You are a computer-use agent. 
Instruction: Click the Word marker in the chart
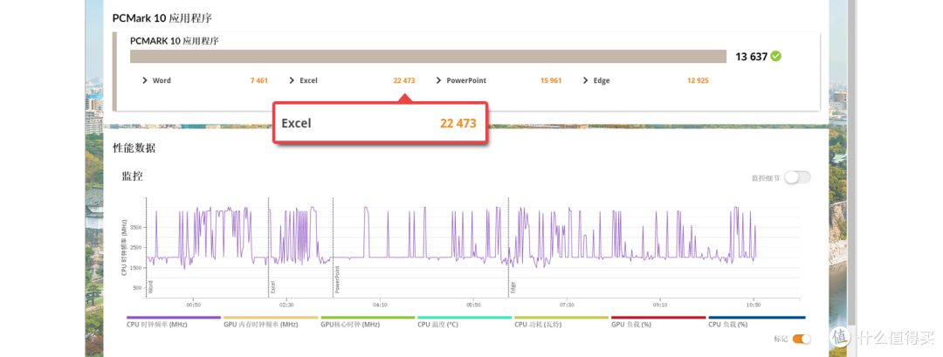(x=150, y=286)
